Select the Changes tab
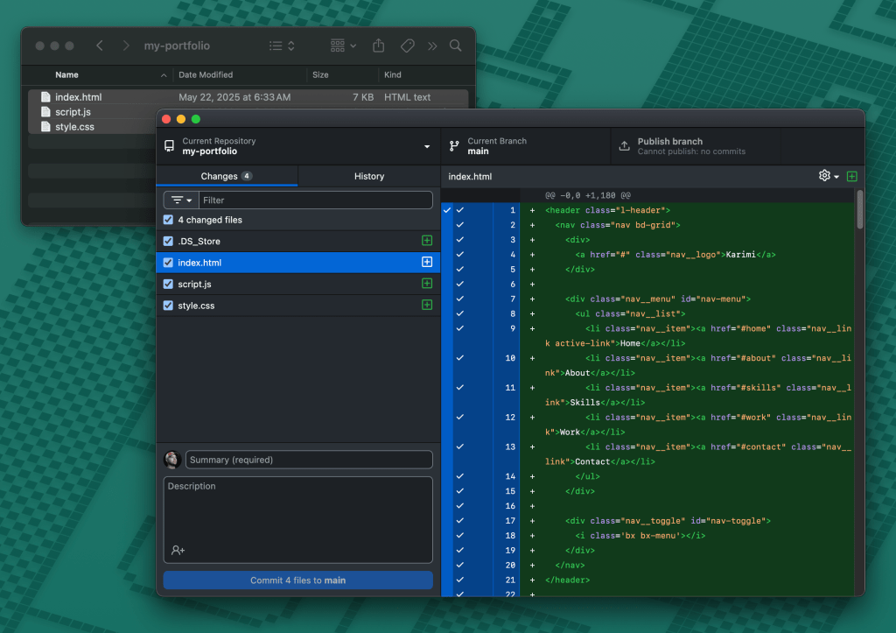This screenshot has width=896, height=633. tap(226, 175)
